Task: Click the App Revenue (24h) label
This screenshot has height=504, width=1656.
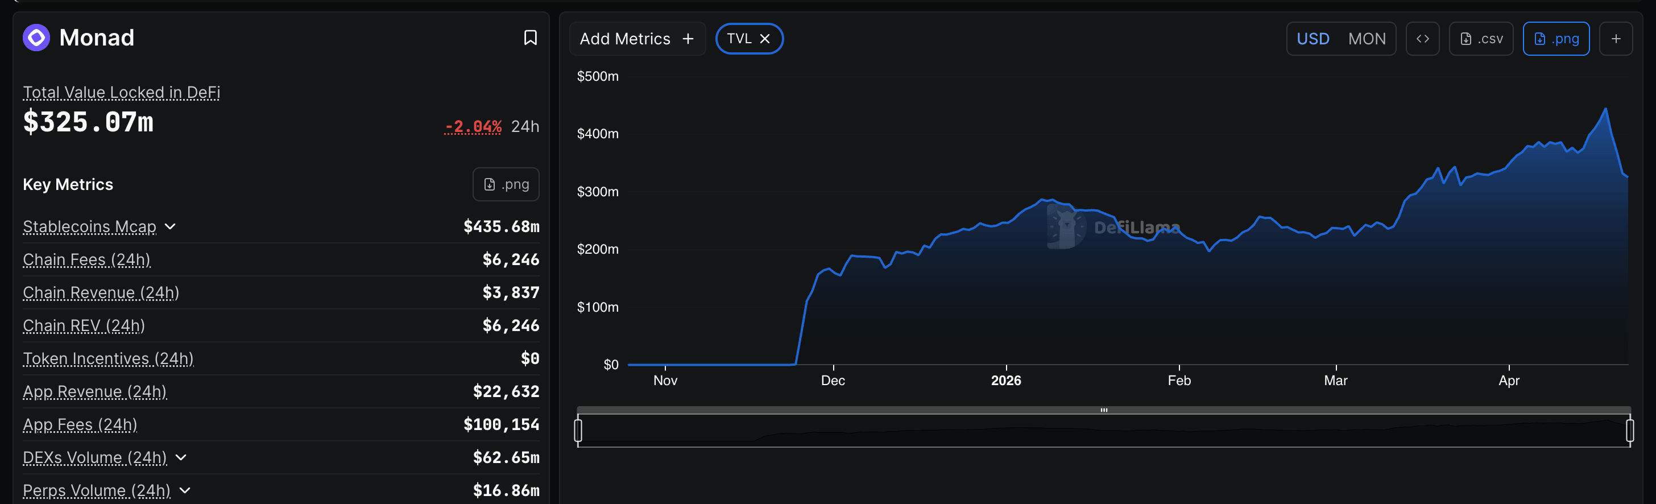Action: click(95, 391)
